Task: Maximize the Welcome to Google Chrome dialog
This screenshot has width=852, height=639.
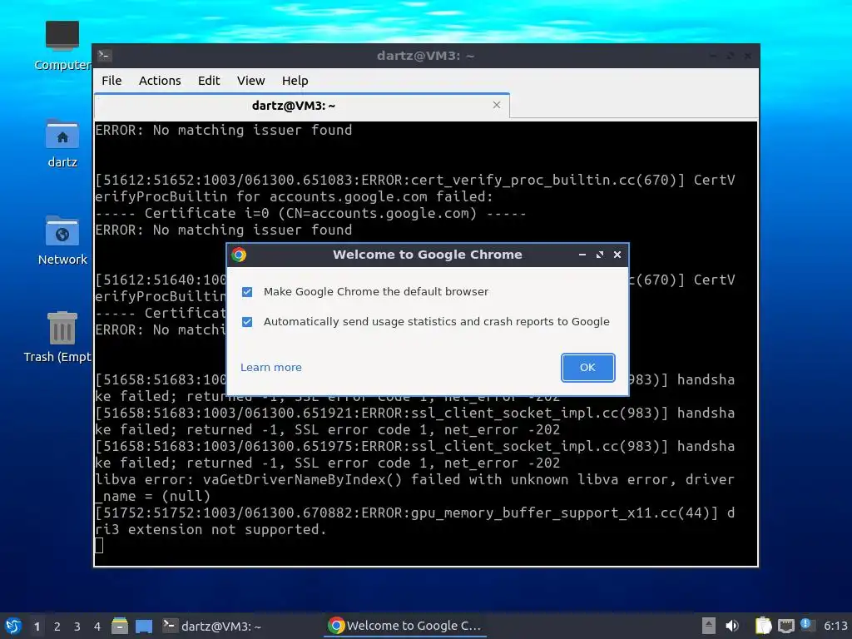Action: [x=599, y=255]
